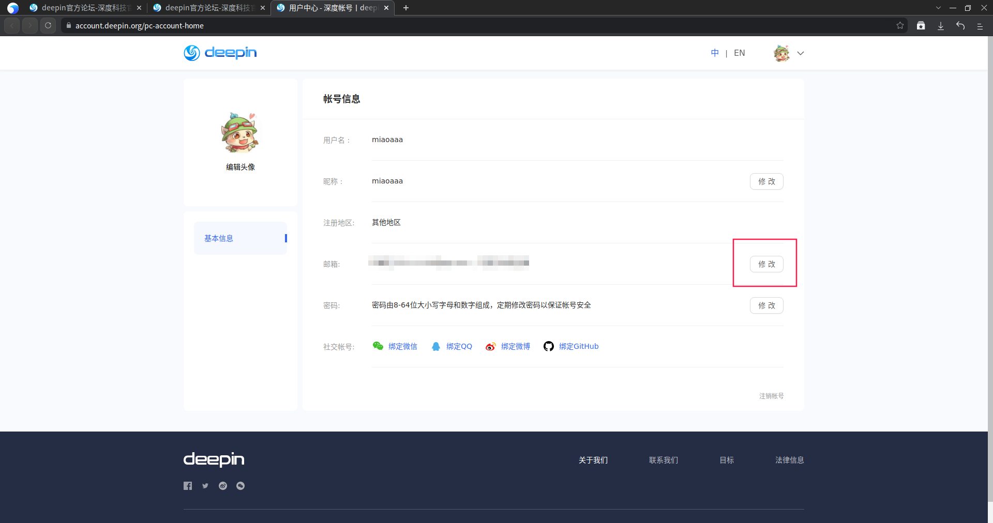Click the WeChat icon in the footer
The image size is (993, 523).
click(x=240, y=486)
